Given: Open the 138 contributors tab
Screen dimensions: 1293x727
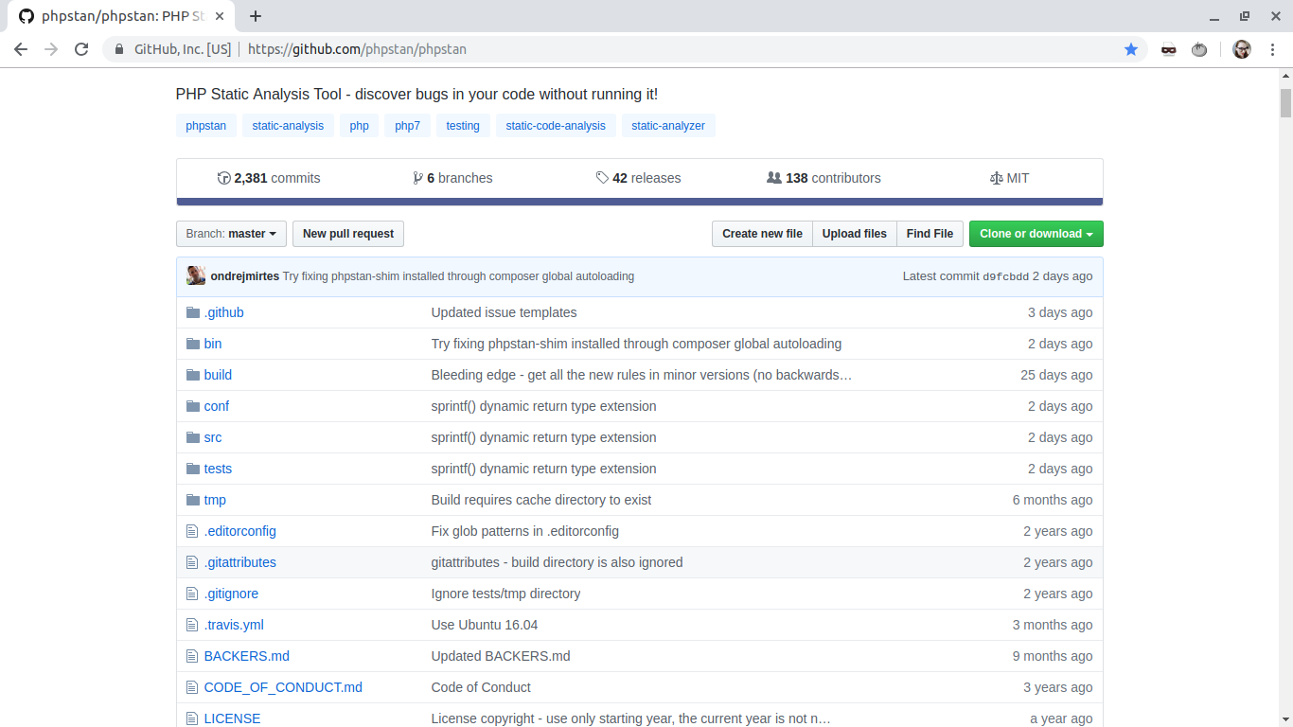Looking at the screenshot, I should (824, 178).
